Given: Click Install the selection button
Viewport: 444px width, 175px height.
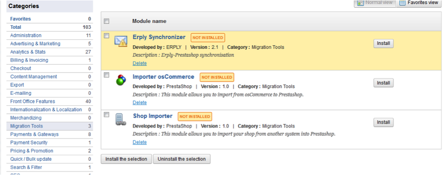Looking at the screenshot, I should click(126, 159).
